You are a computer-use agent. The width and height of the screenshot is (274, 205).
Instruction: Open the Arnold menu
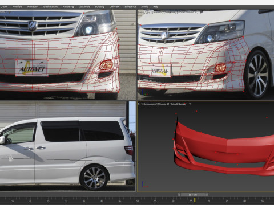[144, 7]
